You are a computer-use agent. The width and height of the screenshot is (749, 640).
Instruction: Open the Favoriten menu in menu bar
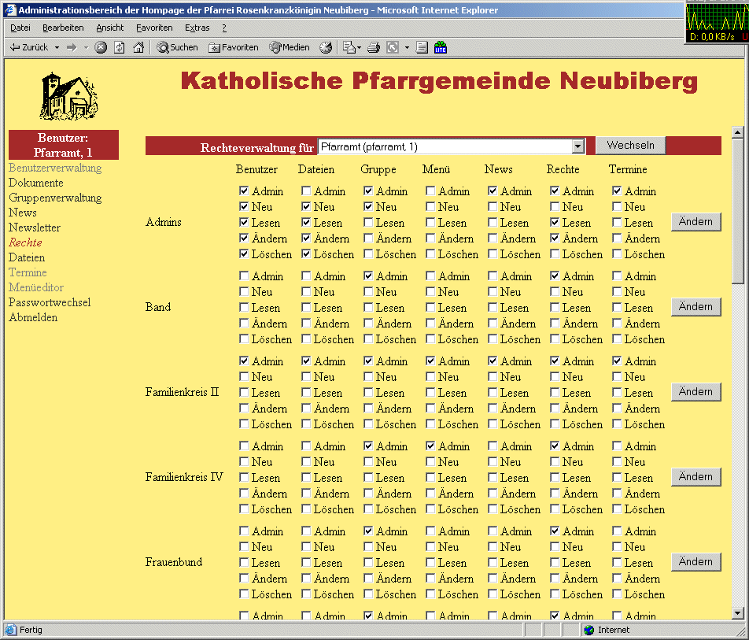click(x=154, y=28)
